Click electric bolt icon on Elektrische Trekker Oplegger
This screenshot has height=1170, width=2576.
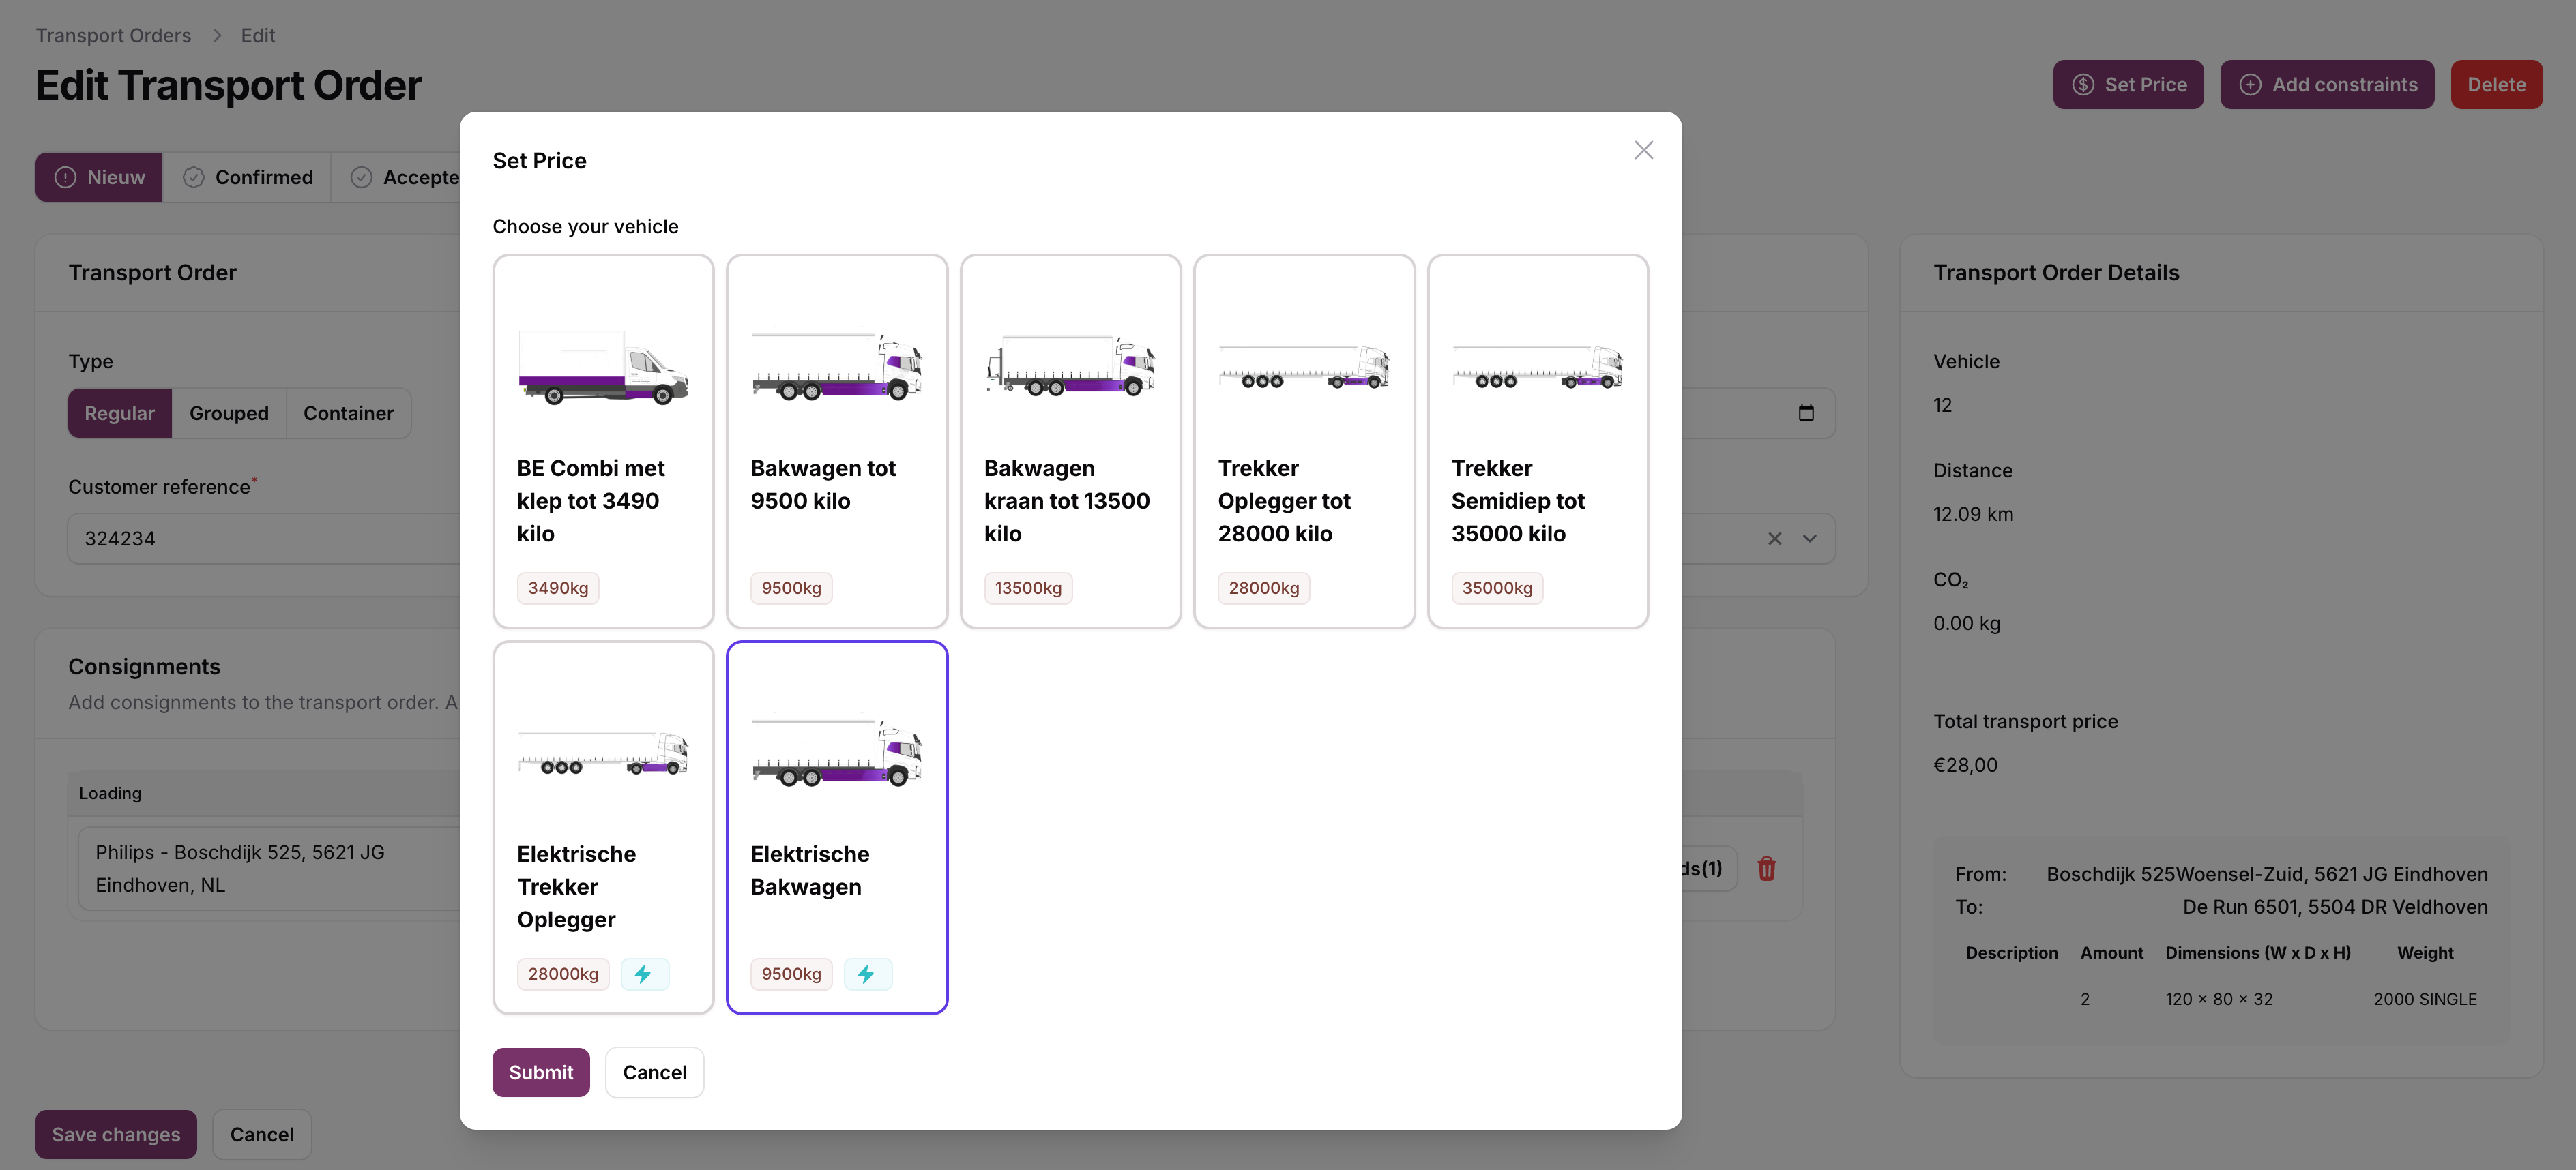(644, 974)
